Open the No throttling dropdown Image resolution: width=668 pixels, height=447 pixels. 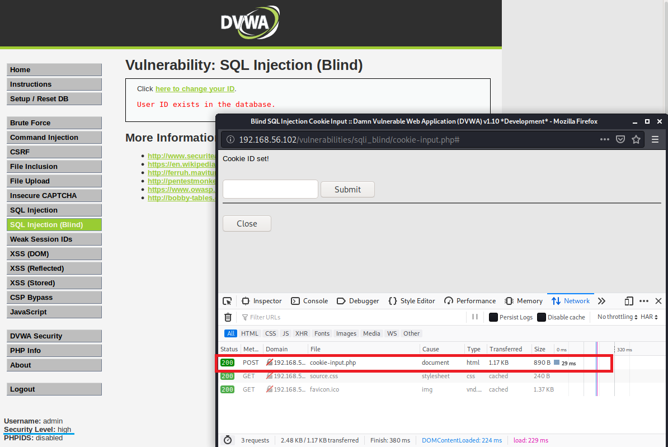tap(617, 317)
